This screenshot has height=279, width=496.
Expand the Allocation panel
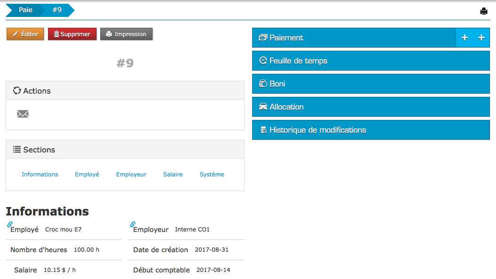coord(371,107)
